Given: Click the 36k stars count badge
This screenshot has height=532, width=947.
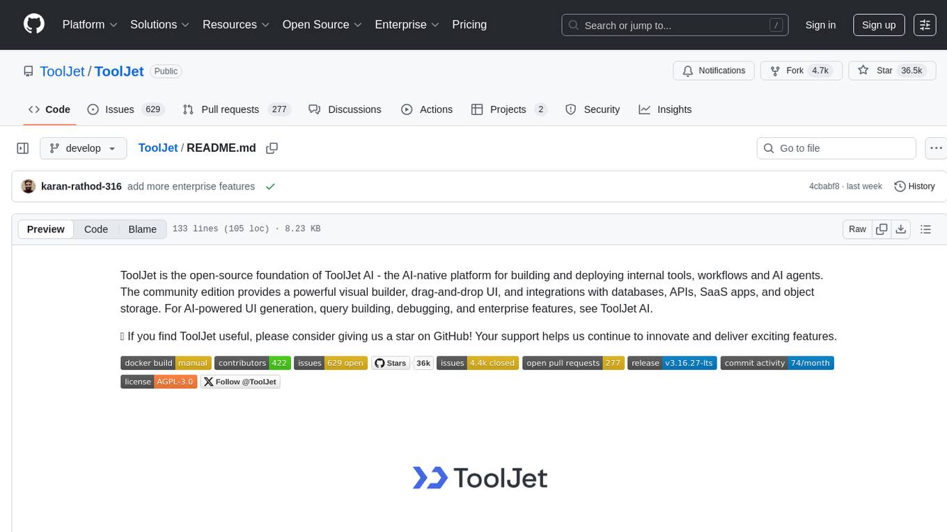Looking at the screenshot, I should (x=423, y=363).
